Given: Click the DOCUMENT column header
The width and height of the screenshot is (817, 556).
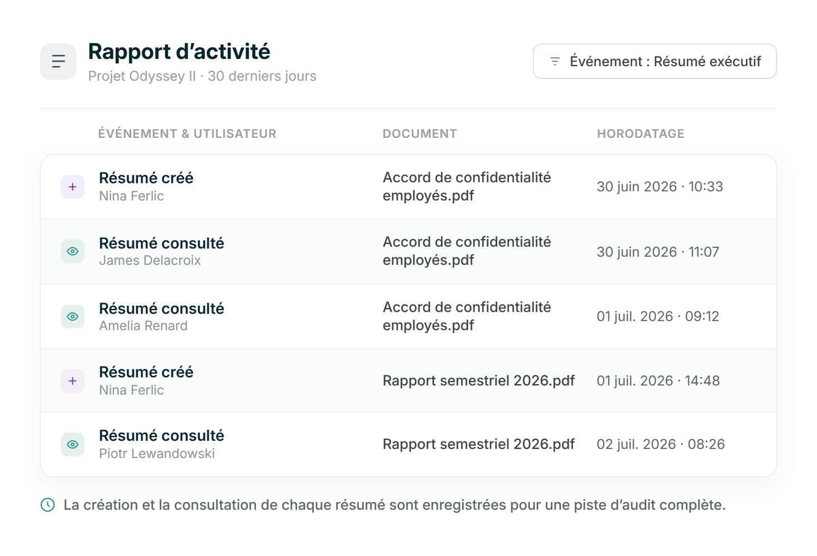Looking at the screenshot, I should 420,133.
